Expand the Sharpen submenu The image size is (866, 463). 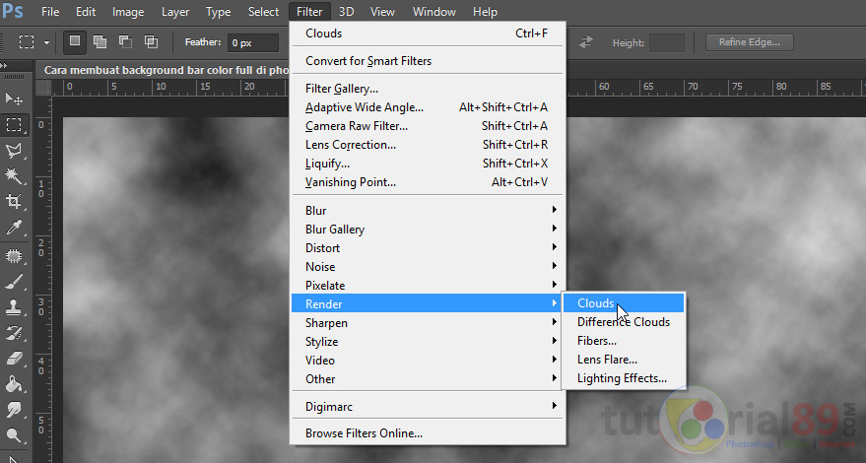(427, 323)
